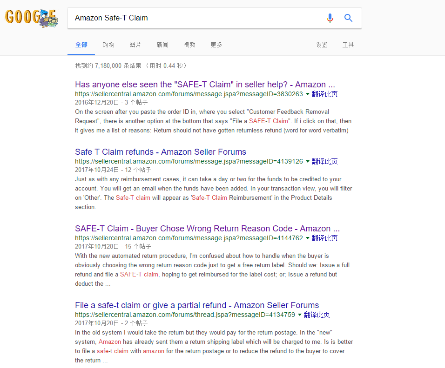Screen dimensions: 445x368
Task: Click the blue search magnifier icon
Action: 348,18
